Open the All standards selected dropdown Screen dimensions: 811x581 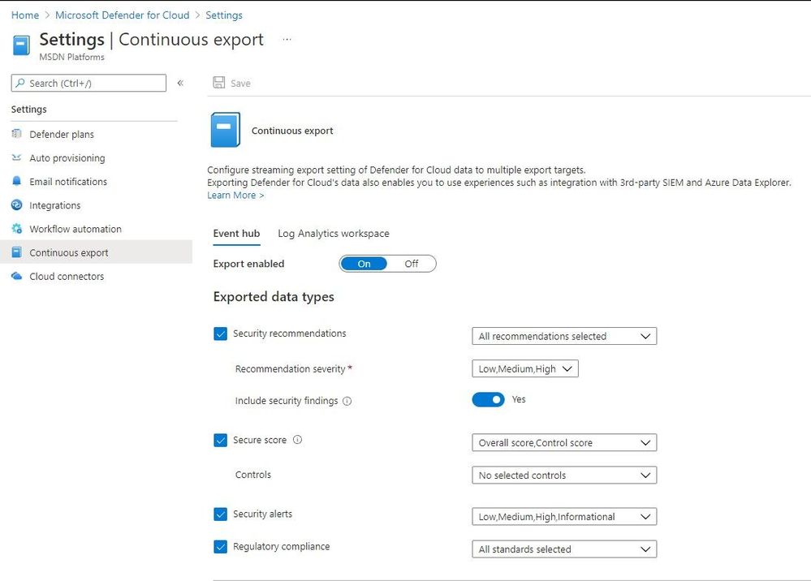pyautogui.click(x=564, y=549)
